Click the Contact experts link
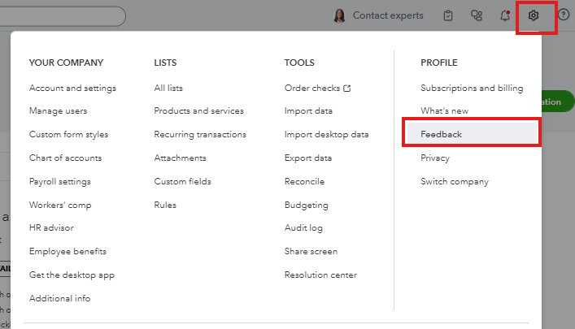This screenshot has width=575, height=329. (x=388, y=15)
